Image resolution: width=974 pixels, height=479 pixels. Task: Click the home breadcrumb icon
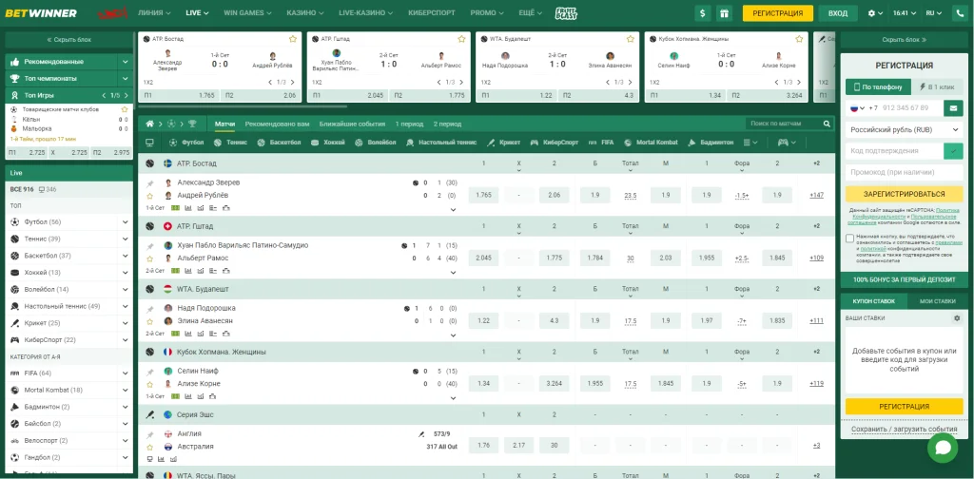tap(149, 124)
